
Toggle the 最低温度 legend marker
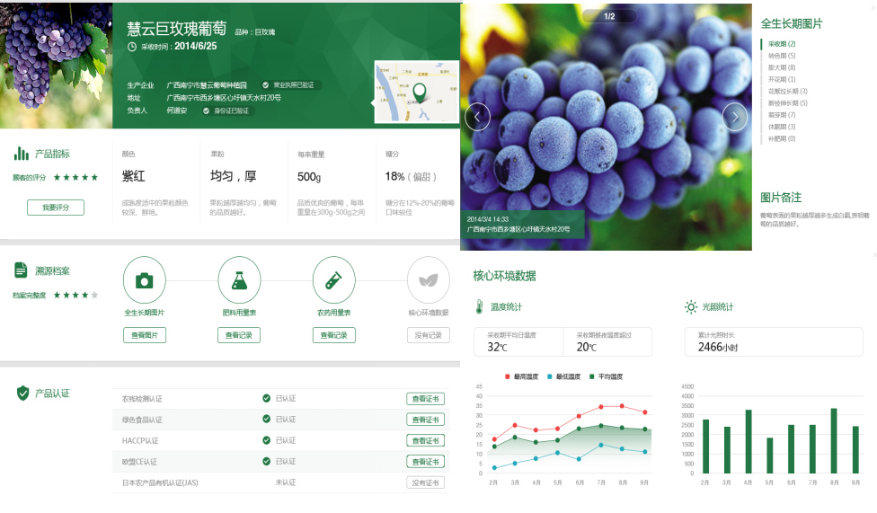549,376
